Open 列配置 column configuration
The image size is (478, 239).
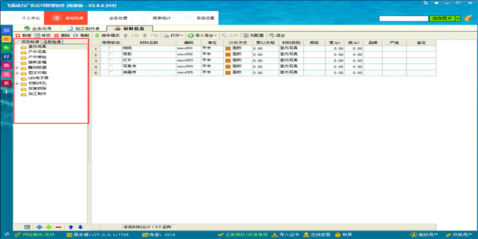click(251, 36)
